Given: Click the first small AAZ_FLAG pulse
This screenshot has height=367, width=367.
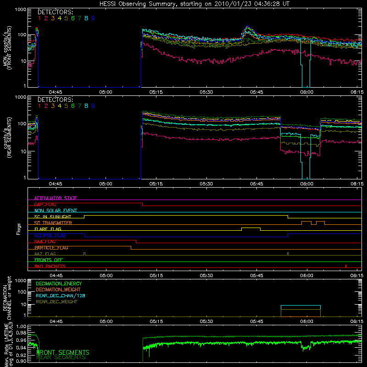Looking at the screenshot, I should coord(84,254).
